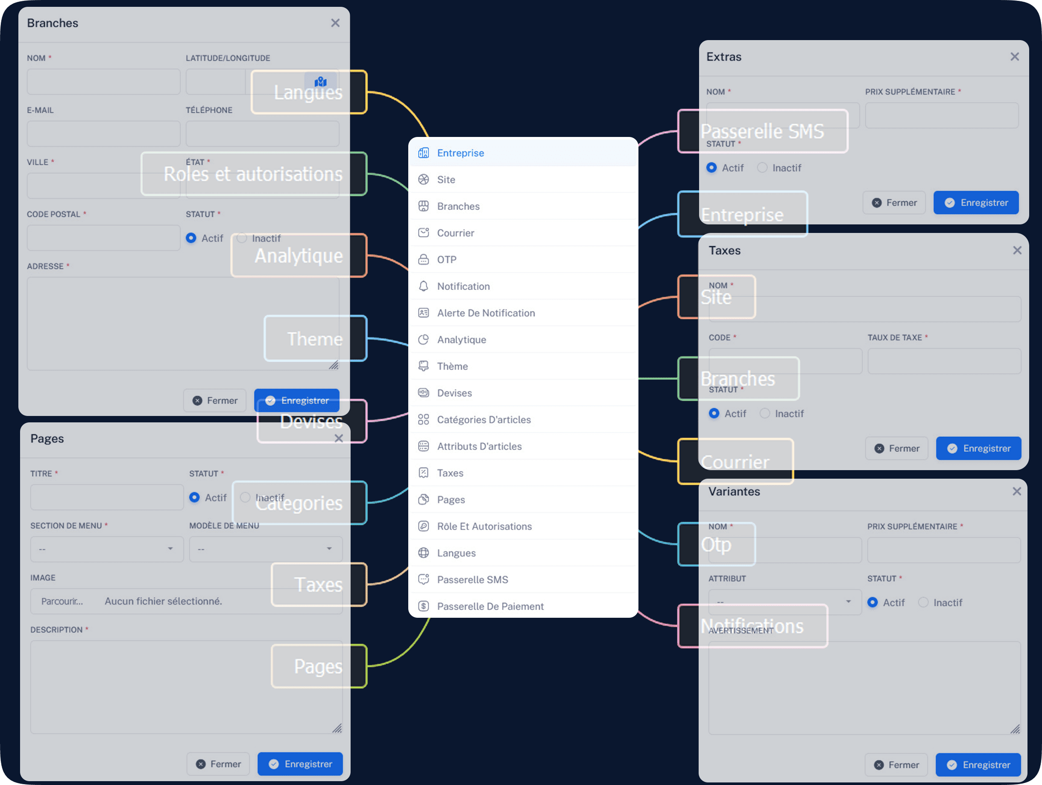Click the Notification icon in menu

pyautogui.click(x=423, y=286)
